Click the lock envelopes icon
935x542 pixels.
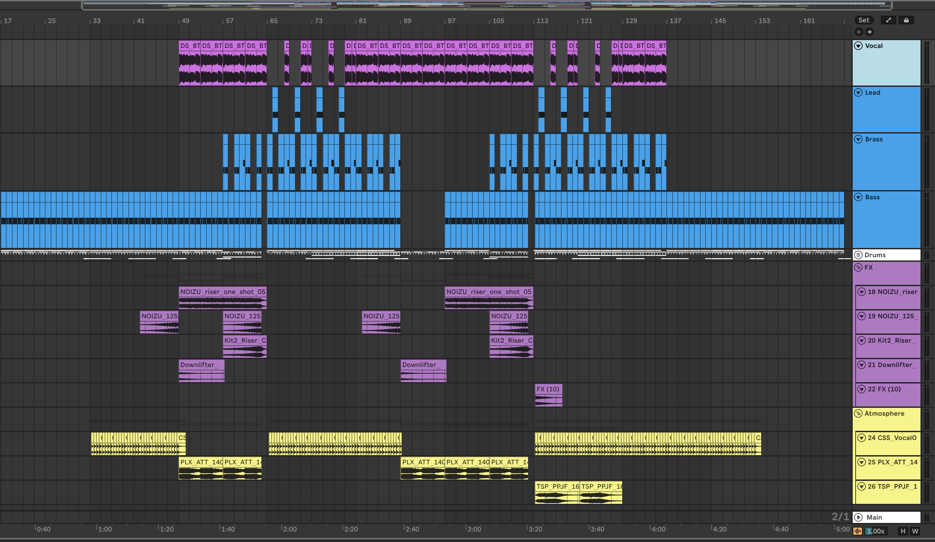click(x=906, y=20)
